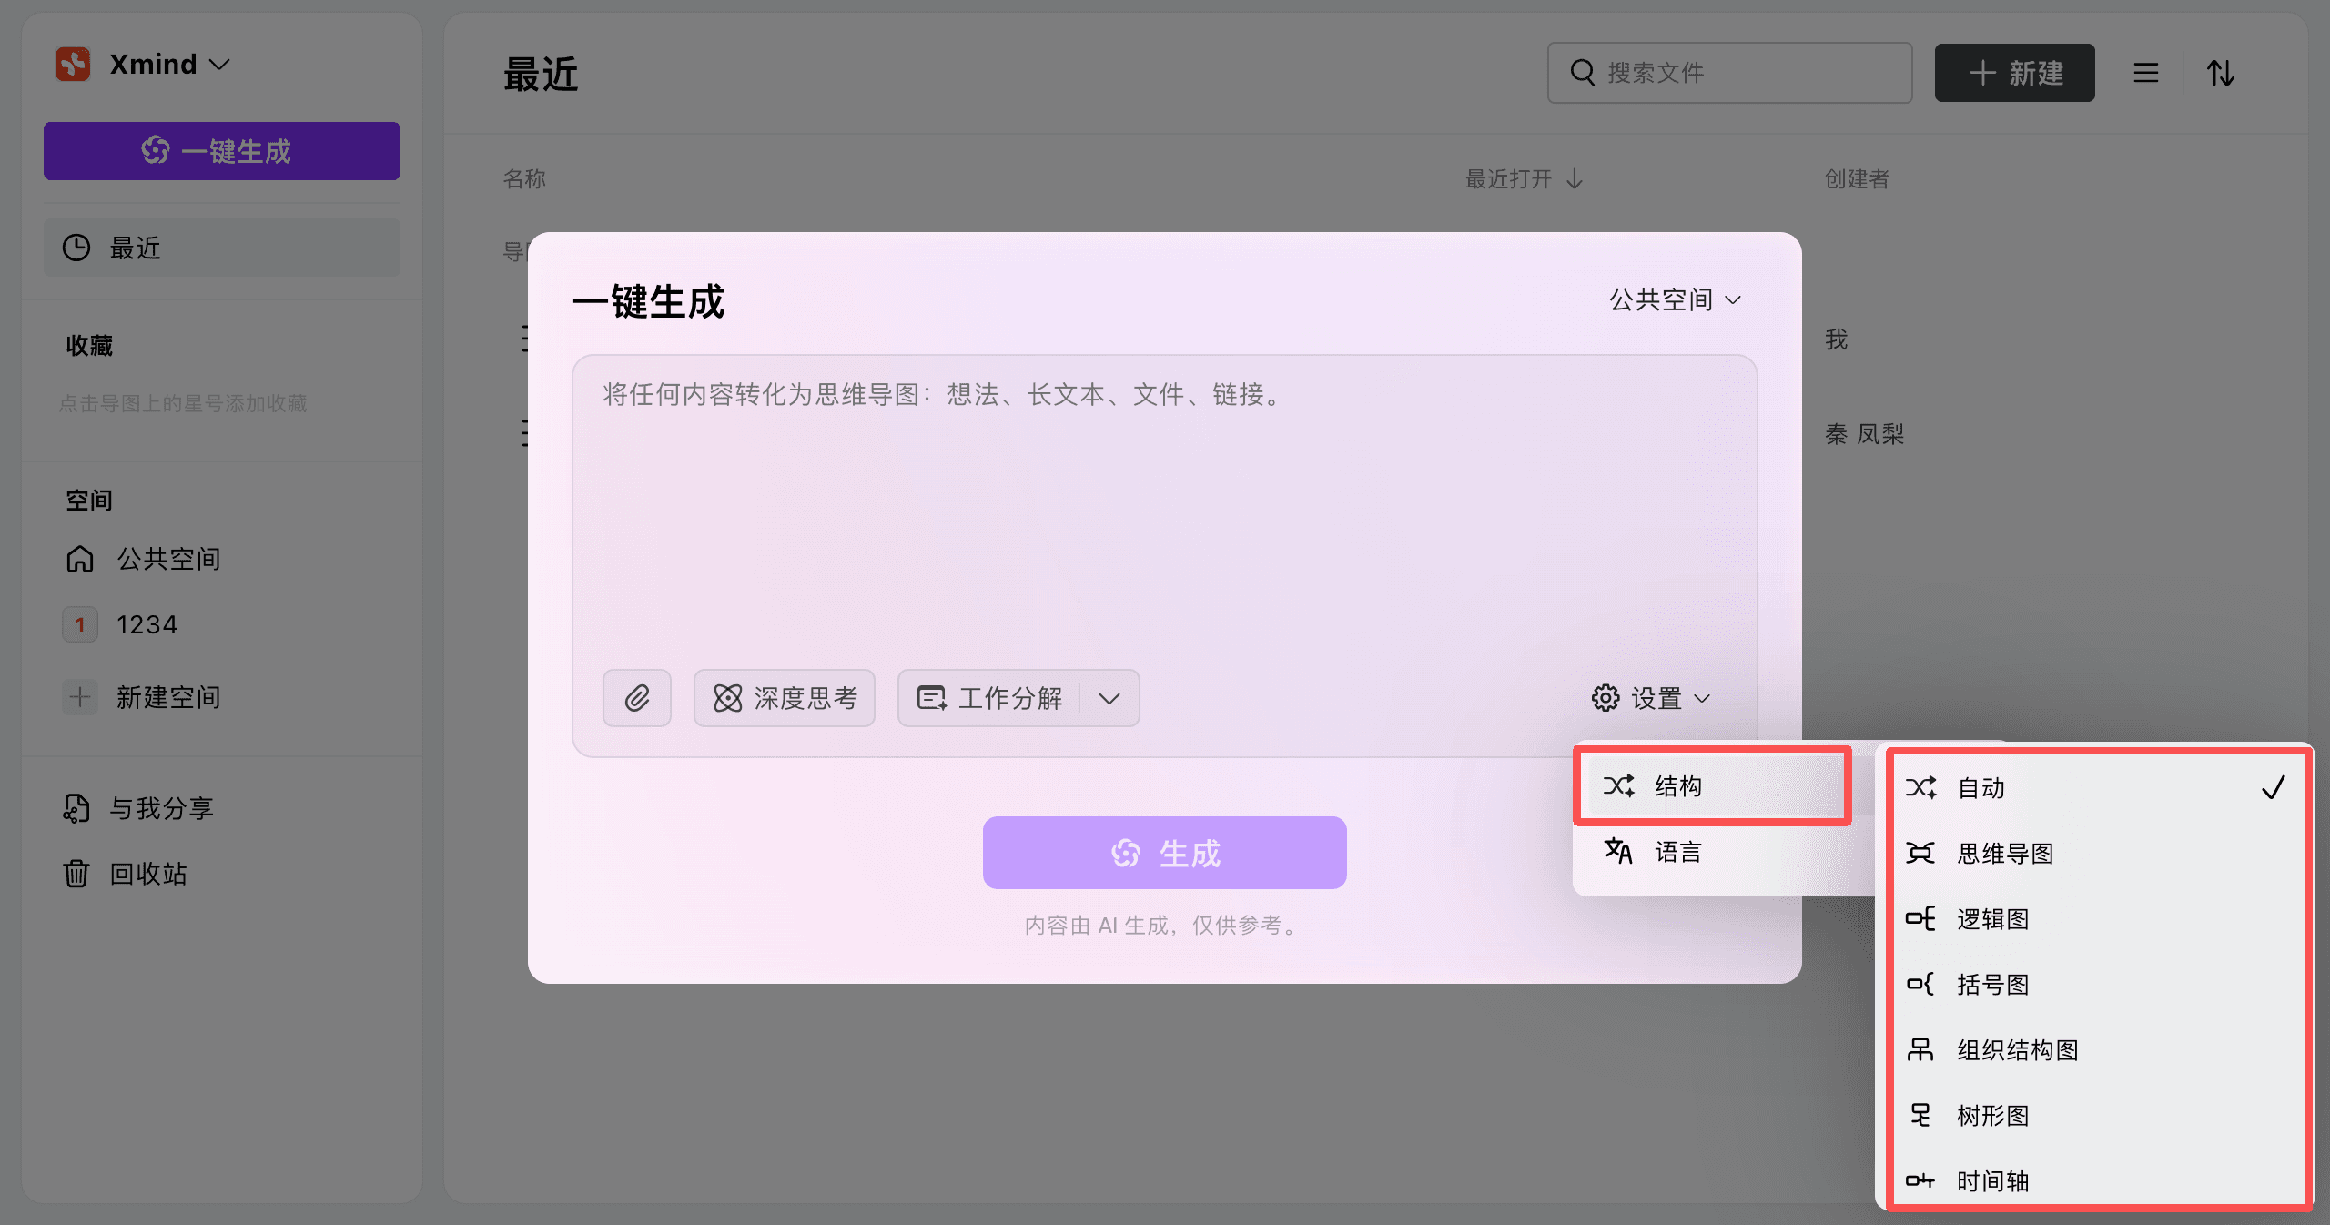Expand the 公共空间 space selector dropdown
Screen dimensions: 2330x1225
point(1673,299)
